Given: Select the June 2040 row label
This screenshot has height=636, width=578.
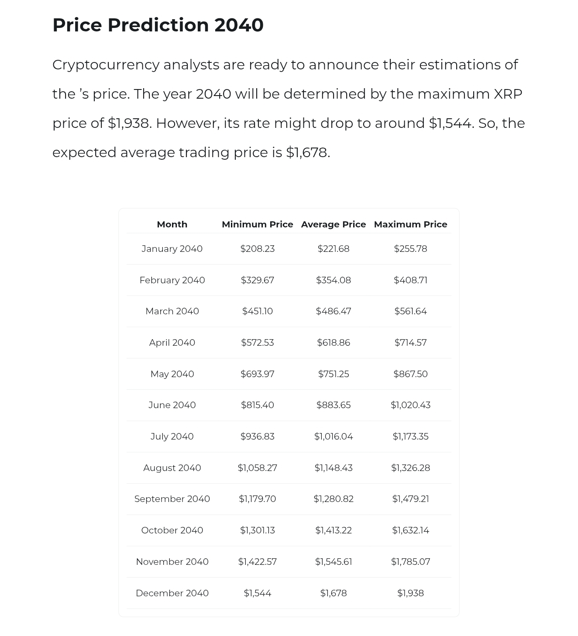Looking at the screenshot, I should 172,405.
